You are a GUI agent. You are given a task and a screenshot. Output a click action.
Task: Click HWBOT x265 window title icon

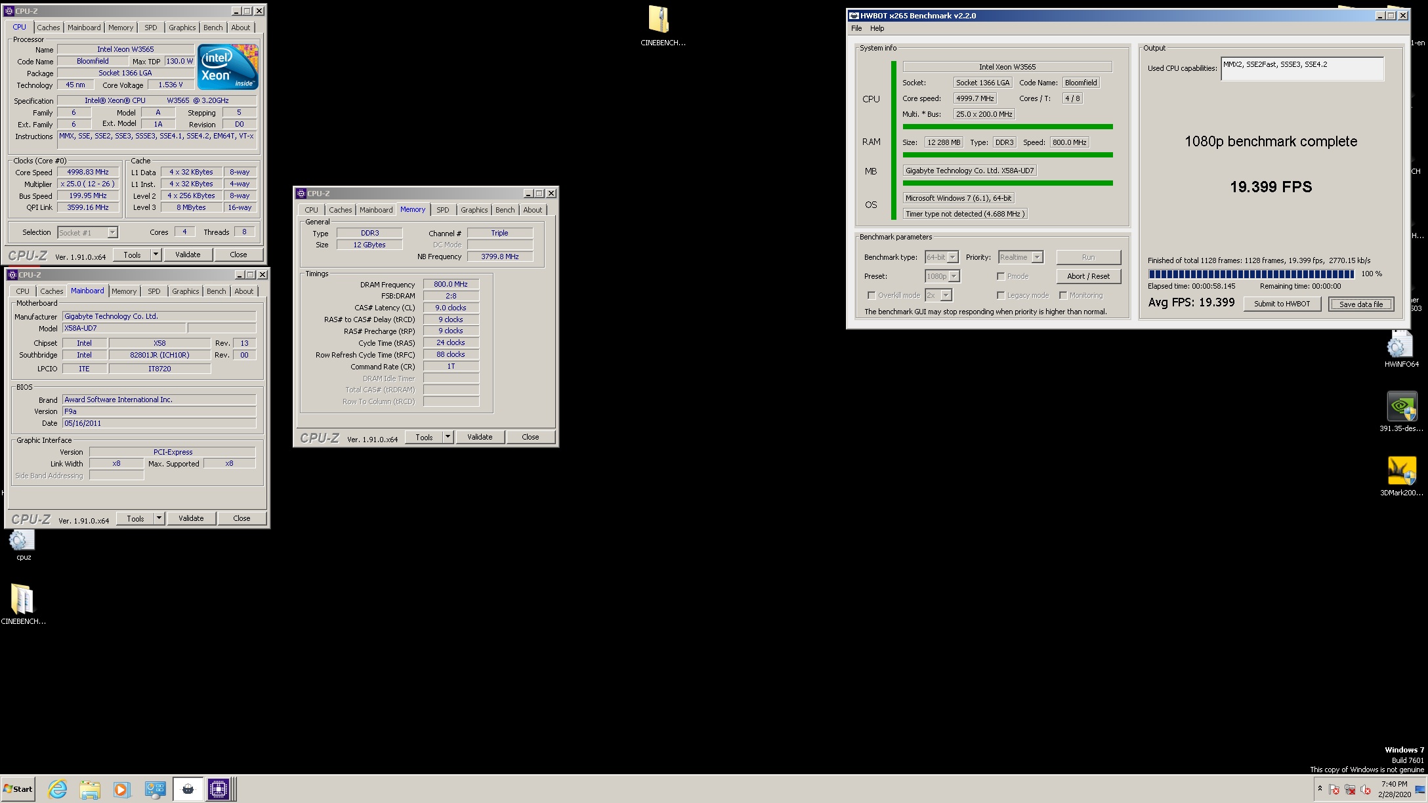point(854,16)
